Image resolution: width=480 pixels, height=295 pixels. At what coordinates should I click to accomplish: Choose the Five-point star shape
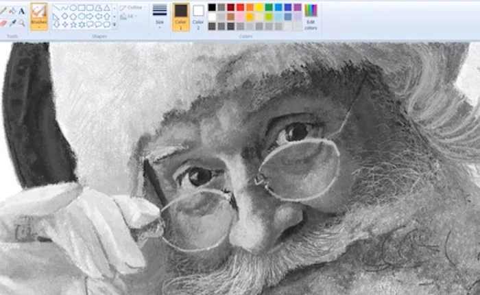coord(73,25)
